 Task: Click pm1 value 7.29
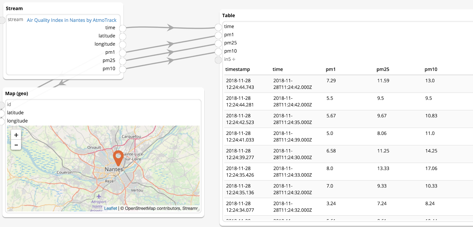coord(331,81)
